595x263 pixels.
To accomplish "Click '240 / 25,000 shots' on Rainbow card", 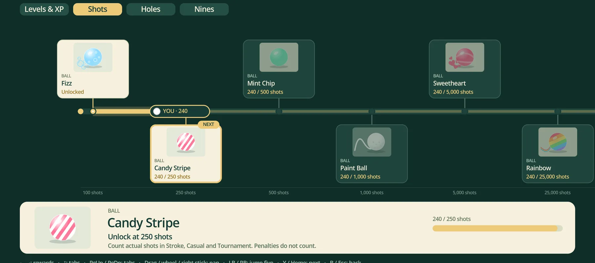I will pyautogui.click(x=548, y=177).
